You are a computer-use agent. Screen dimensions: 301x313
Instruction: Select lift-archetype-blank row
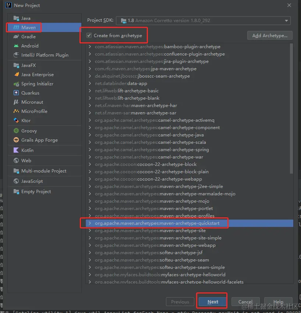190,98
